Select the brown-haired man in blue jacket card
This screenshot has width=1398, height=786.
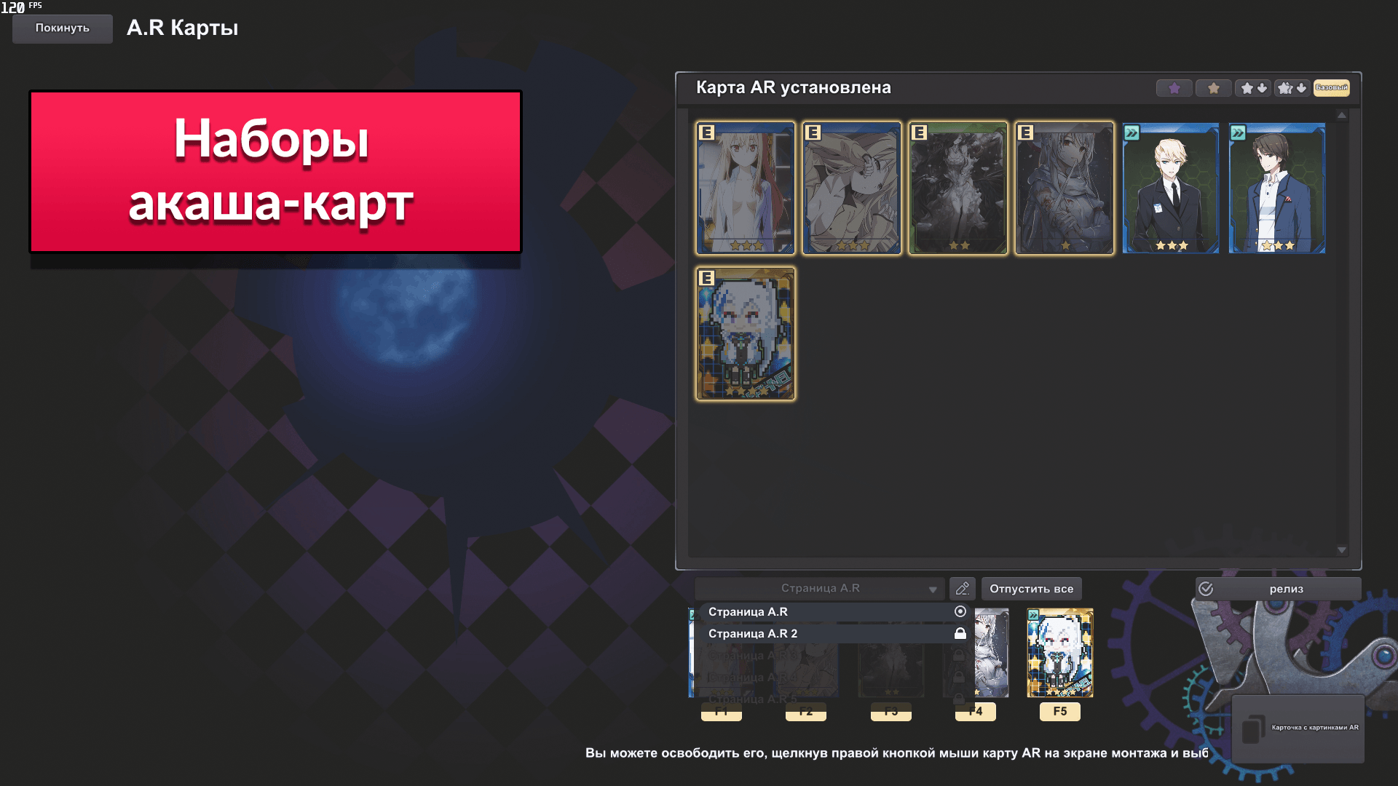(x=1276, y=188)
